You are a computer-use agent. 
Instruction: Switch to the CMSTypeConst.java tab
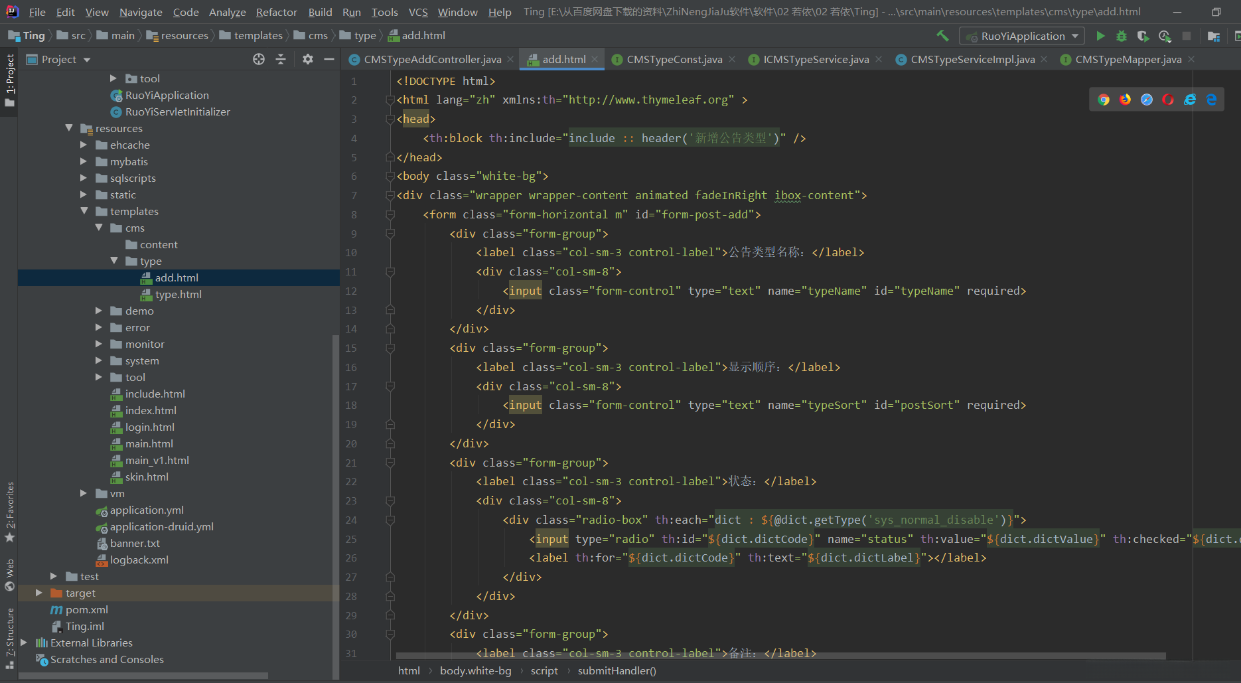click(x=674, y=59)
